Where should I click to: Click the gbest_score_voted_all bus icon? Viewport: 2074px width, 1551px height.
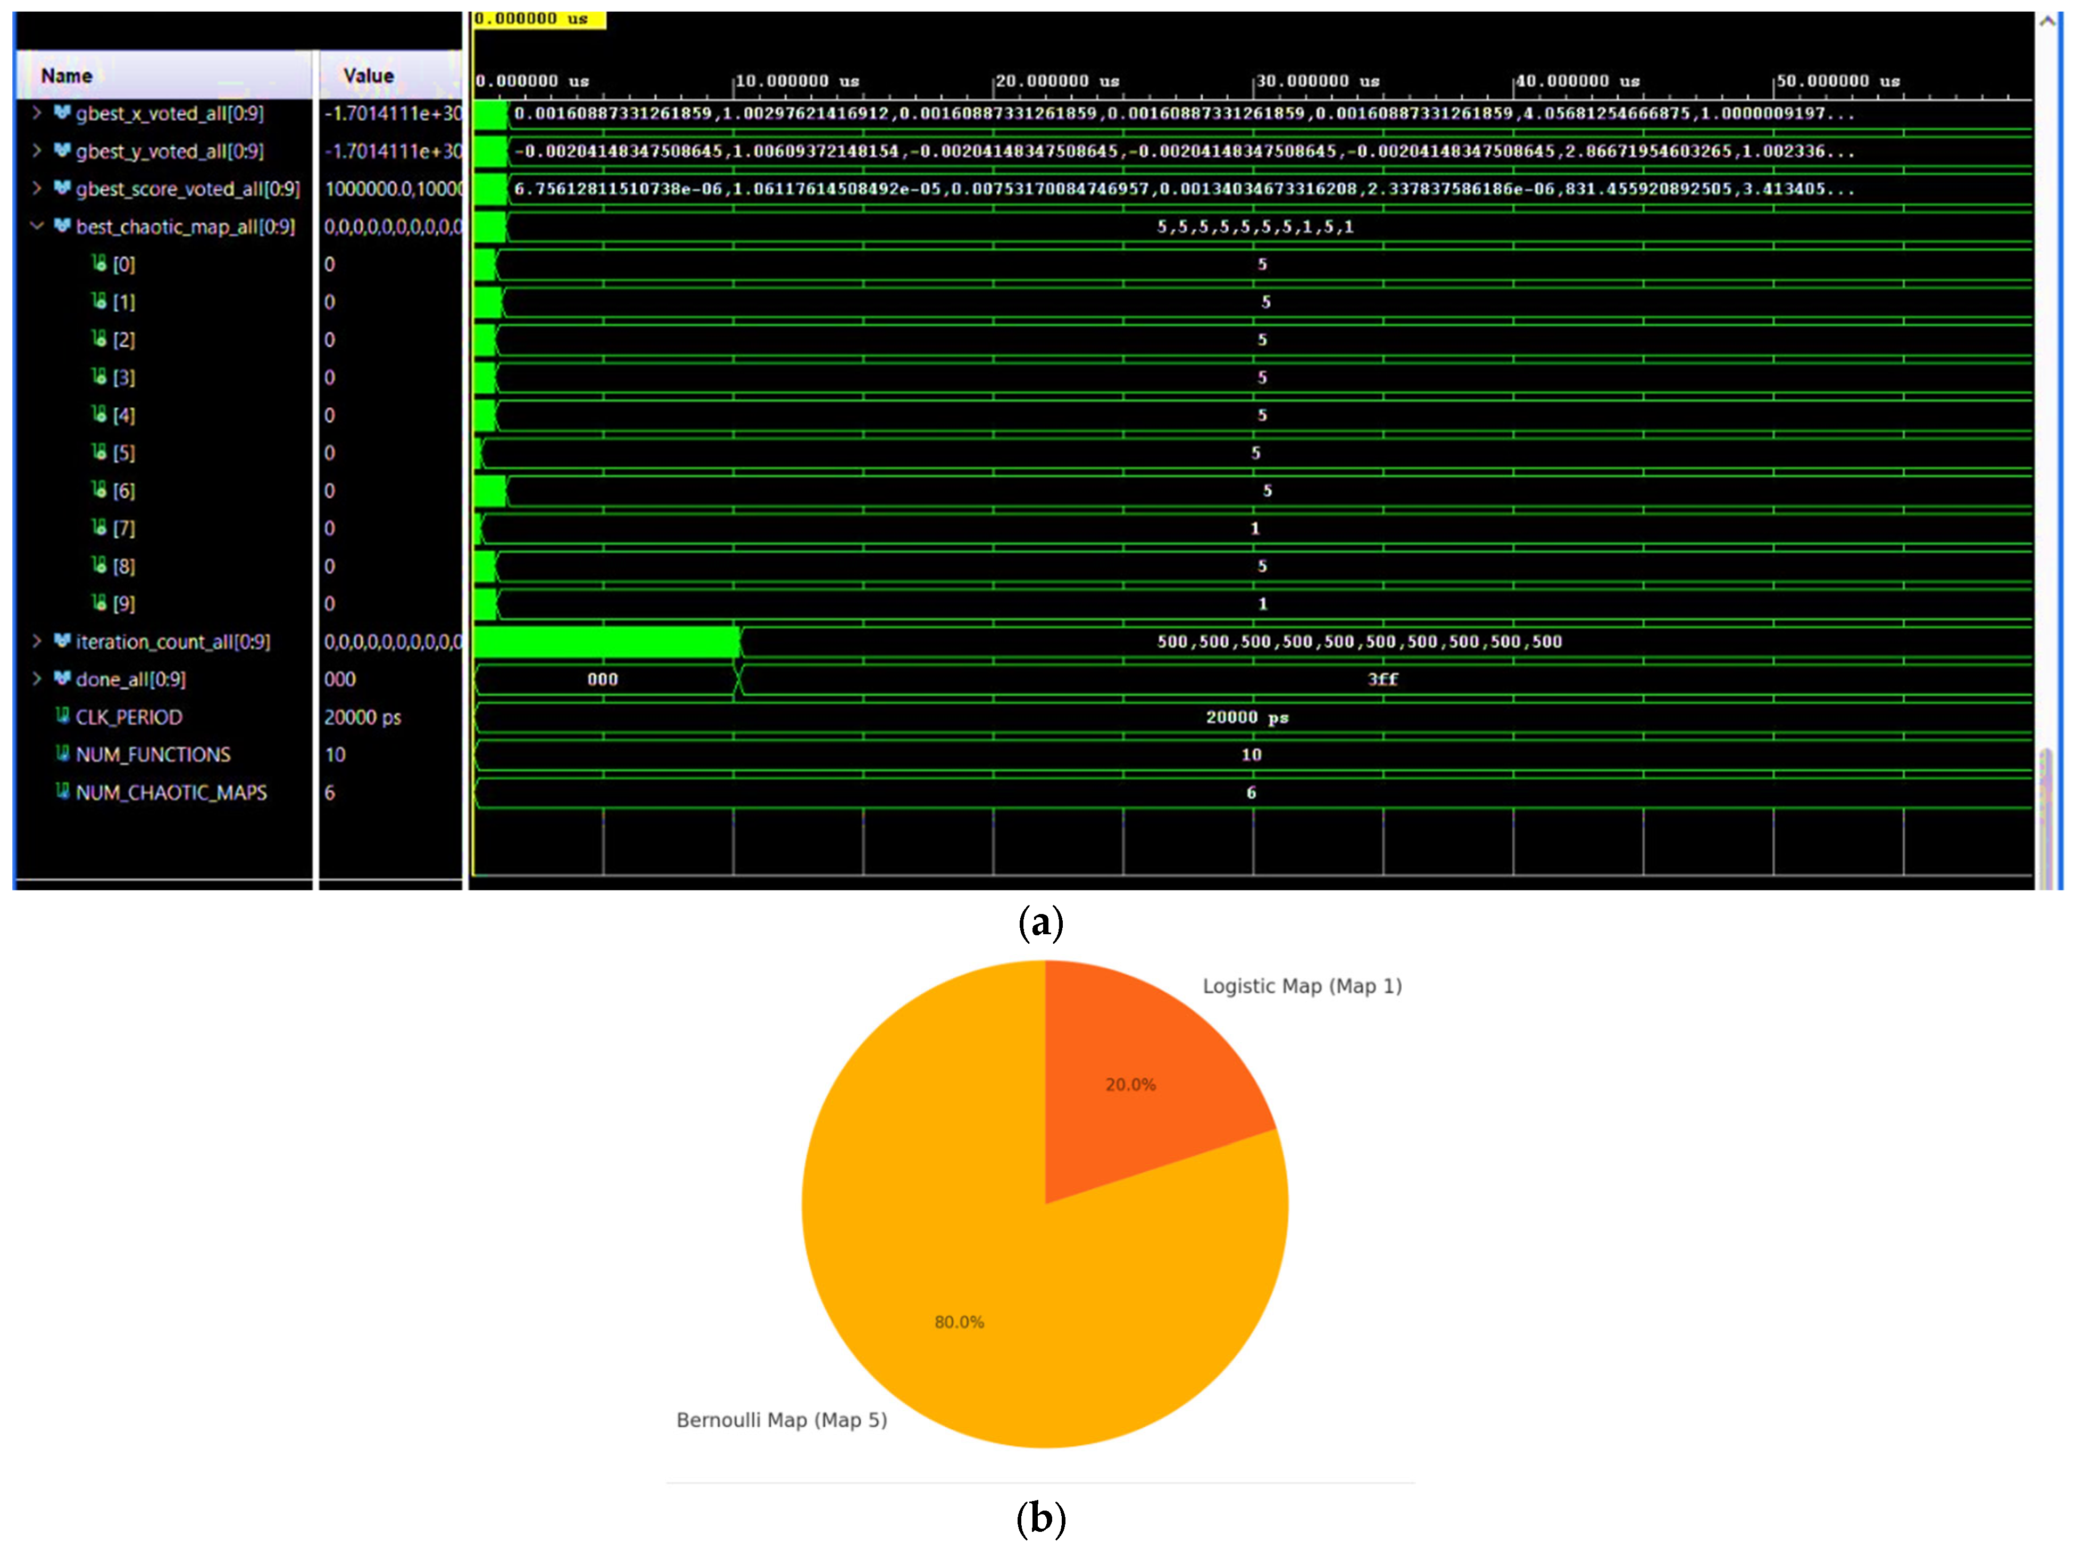tap(62, 188)
